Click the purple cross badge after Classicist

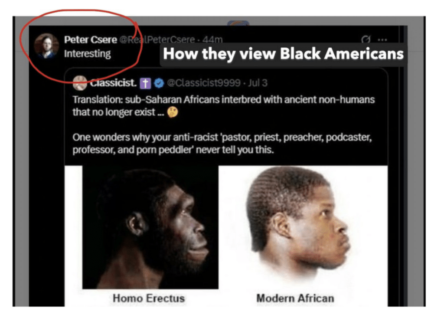point(145,83)
